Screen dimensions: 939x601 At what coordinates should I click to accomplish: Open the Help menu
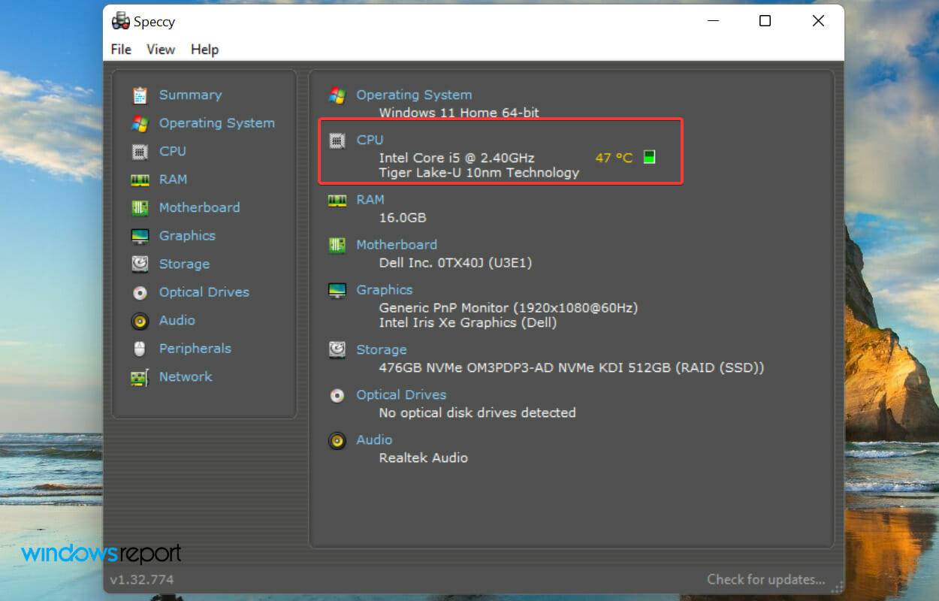(x=204, y=50)
